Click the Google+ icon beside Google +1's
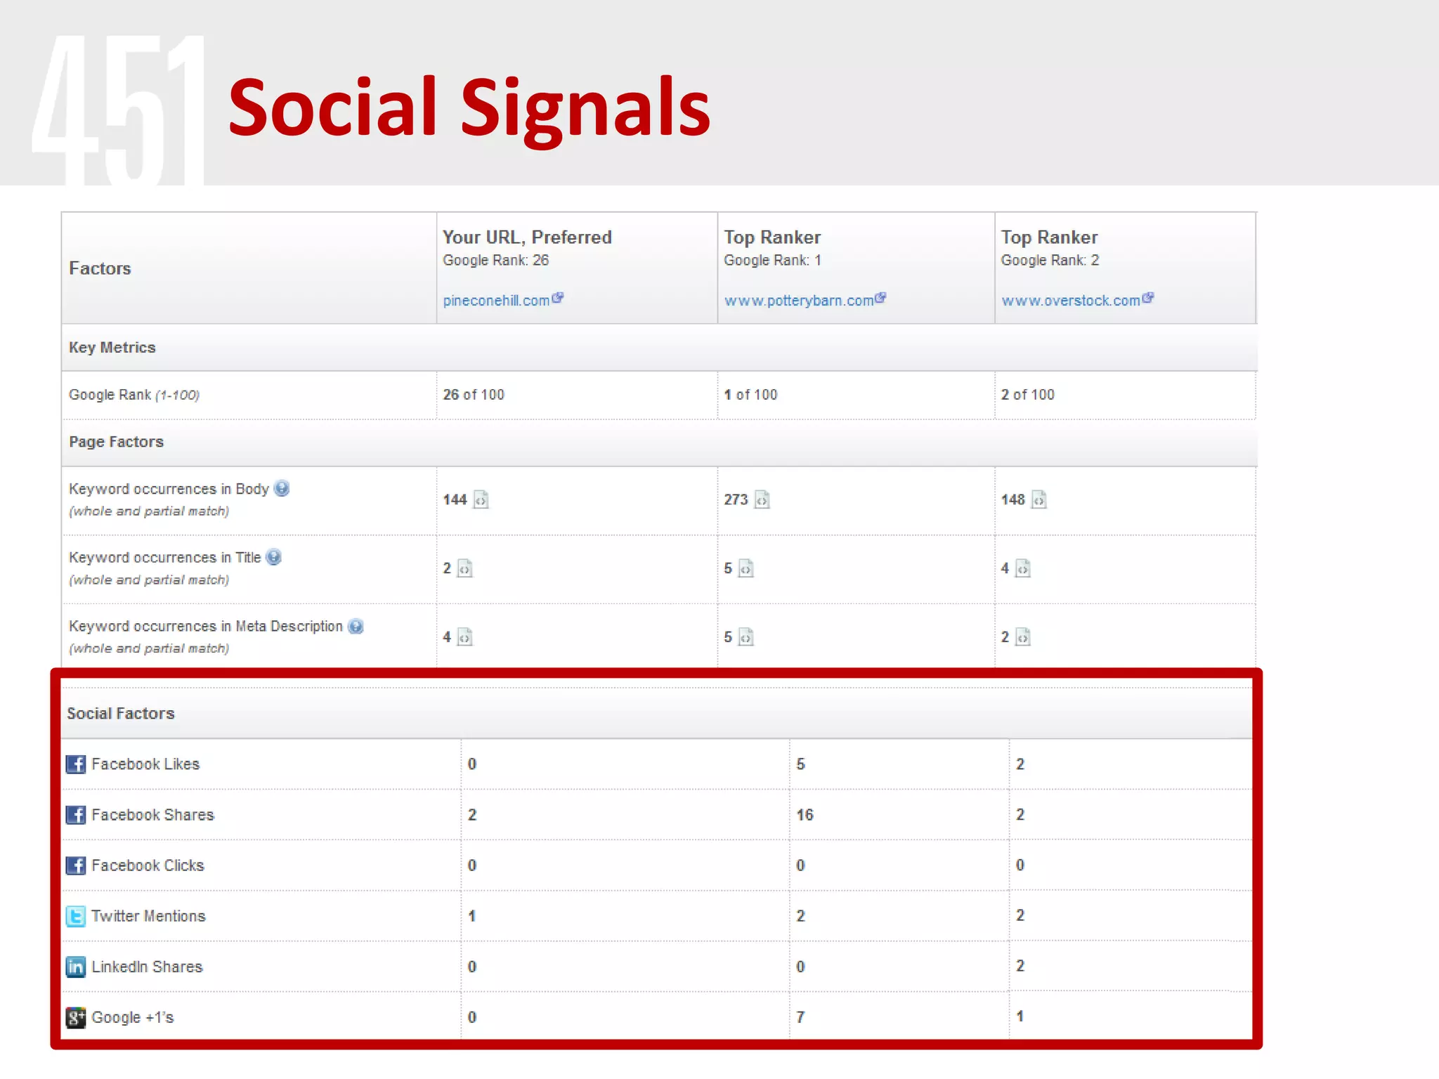The width and height of the screenshot is (1439, 1079). click(x=76, y=1017)
